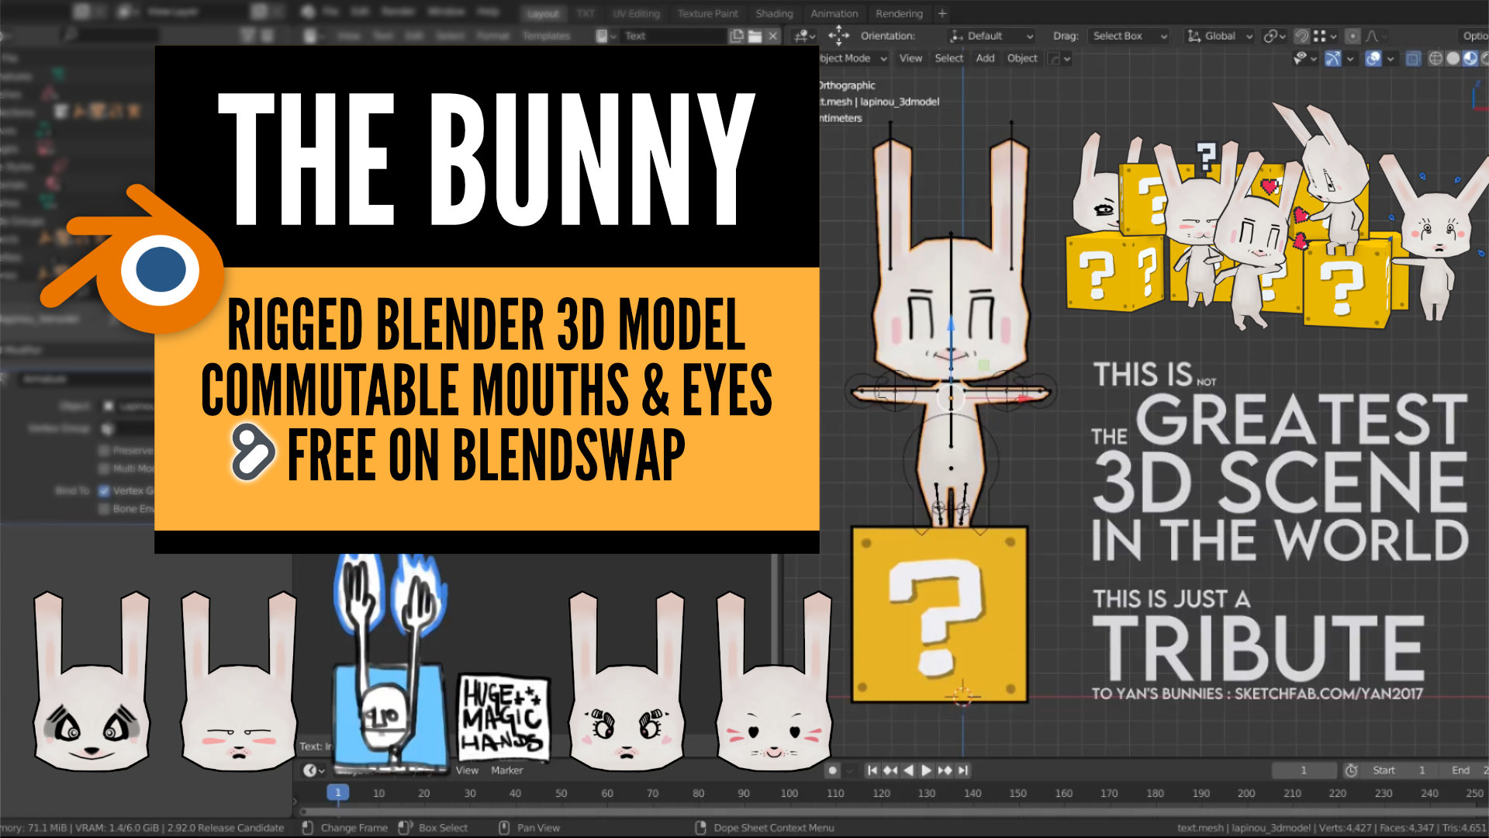
Task: Click the viewport gizmos icon
Action: point(1332,58)
